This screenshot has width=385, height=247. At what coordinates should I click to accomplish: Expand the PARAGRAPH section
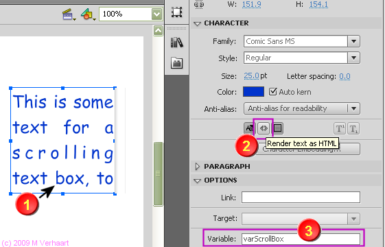coord(198,167)
